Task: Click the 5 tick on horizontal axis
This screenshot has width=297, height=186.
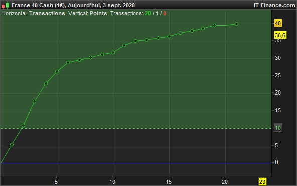Action: point(56,182)
